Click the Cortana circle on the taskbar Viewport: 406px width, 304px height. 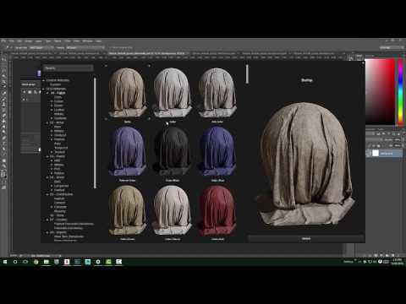pyautogui.click(x=15, y=262)
